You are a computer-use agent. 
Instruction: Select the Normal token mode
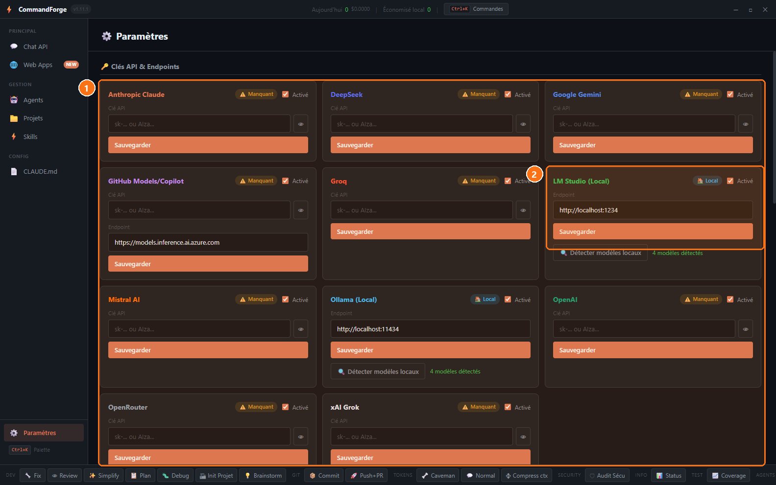(480, 476)
